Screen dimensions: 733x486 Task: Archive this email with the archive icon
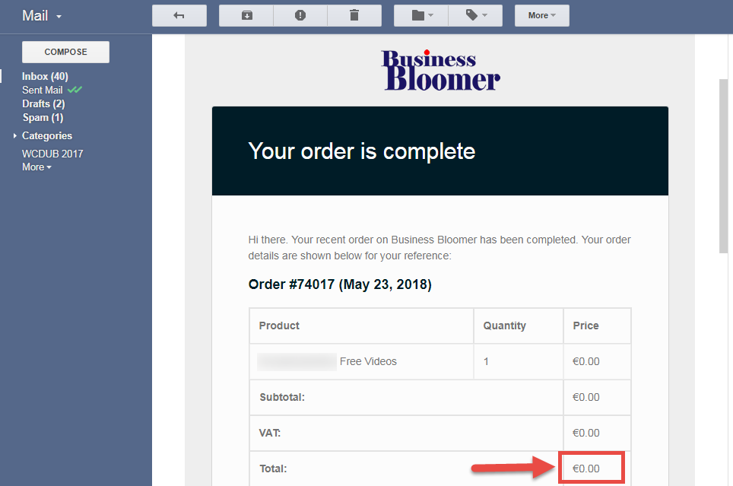coord(246,15)
